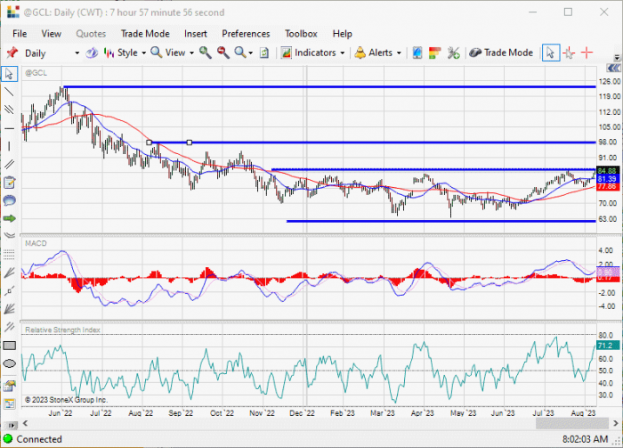623x448 pixels.
Task: Click the Relative Strength Index label
Action: [x=63, y=330]
